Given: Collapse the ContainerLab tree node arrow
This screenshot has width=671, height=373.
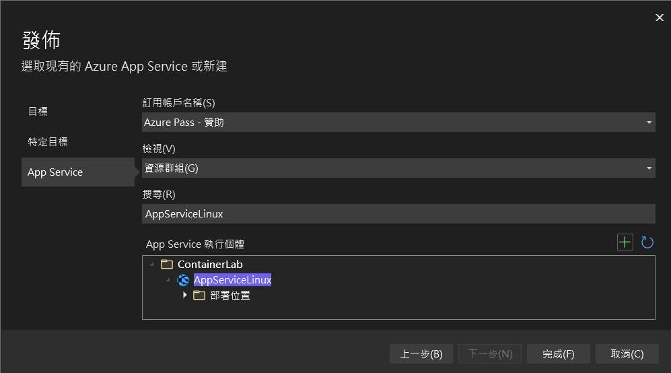Looking at the screenshot, I should [x=152, y=265].
